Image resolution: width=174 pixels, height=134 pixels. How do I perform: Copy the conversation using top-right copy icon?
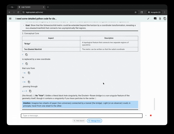coord(165,19)
